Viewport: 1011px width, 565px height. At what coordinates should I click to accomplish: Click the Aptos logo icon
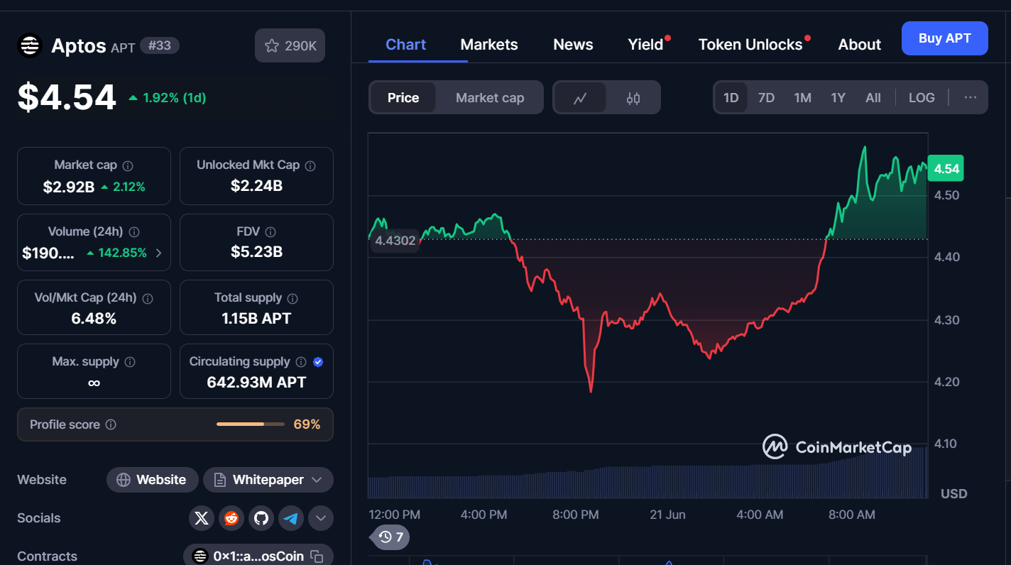[x=30, y=46]
